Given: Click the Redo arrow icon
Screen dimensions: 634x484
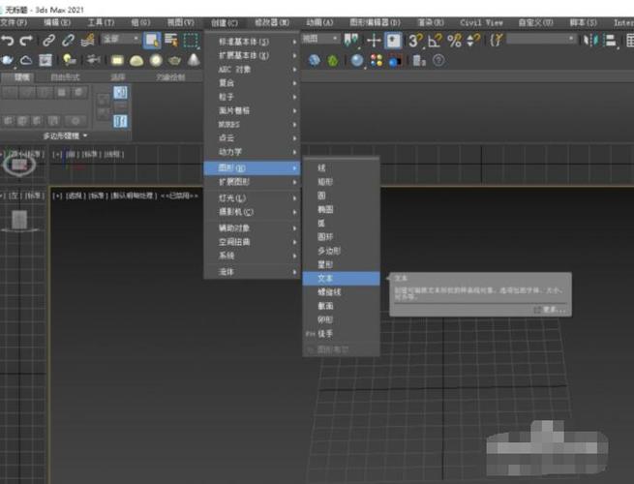Looking at the screenshot, I should click(x=24, y=40).
